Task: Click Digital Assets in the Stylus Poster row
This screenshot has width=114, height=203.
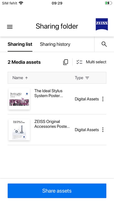Action: click(x=87, y=99)
